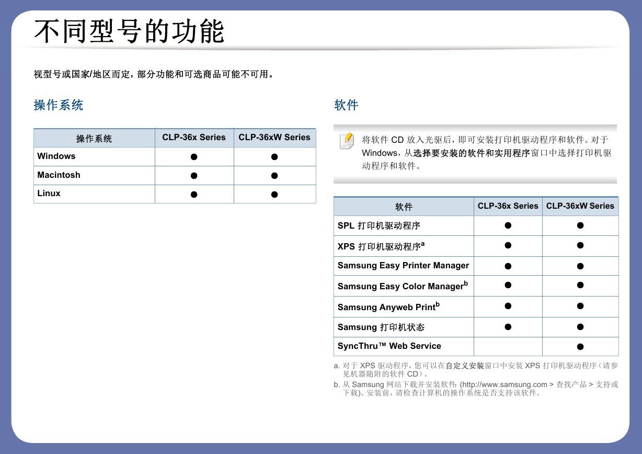
Task: Click Samsung Easy Color Manager row label
Action: [403, 286]
